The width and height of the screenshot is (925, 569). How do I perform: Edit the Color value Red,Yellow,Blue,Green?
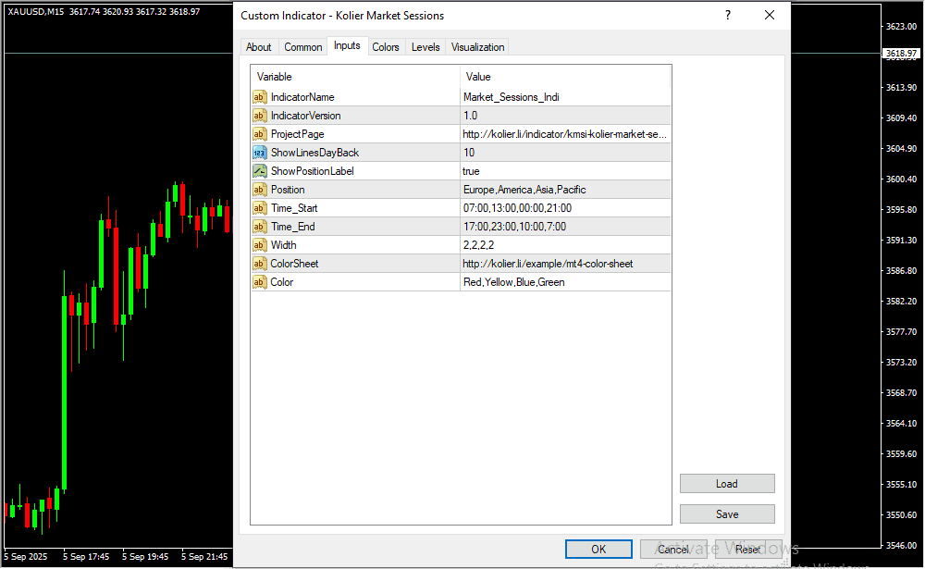coord(565,282)
